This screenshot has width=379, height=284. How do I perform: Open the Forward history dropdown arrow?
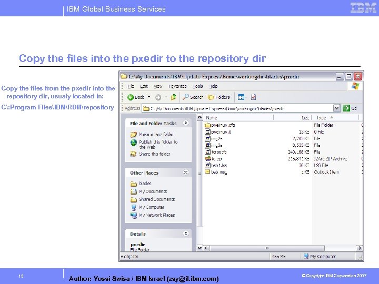(166, 97)
